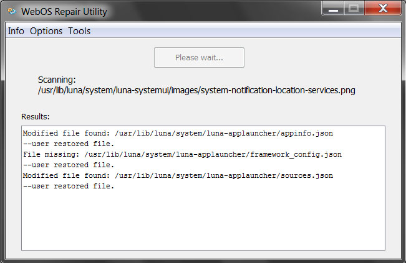
Task: Click the 'Scanning:' status label
Action: (57, 80)
